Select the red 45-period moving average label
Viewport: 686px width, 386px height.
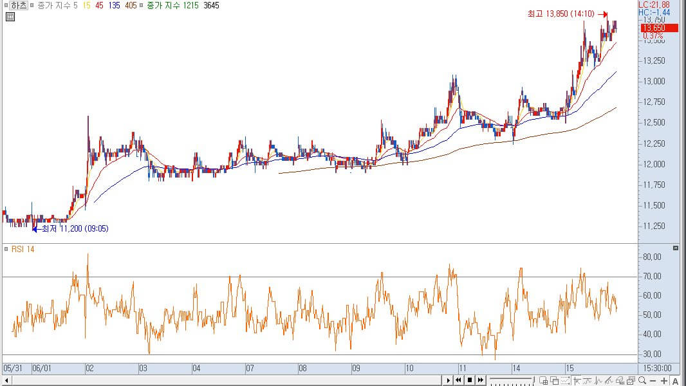click(99, 5)
